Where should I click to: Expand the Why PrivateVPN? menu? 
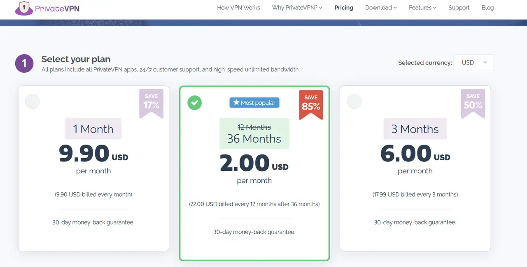pyautogui.click(x=297, y=8)
